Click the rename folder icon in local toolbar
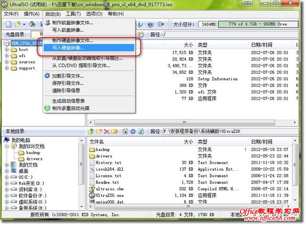 [x=114, y=132]
